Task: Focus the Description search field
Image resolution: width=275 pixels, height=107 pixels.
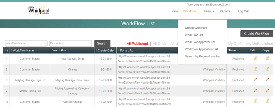Action: pyautogui.click(x=71, y=43)
